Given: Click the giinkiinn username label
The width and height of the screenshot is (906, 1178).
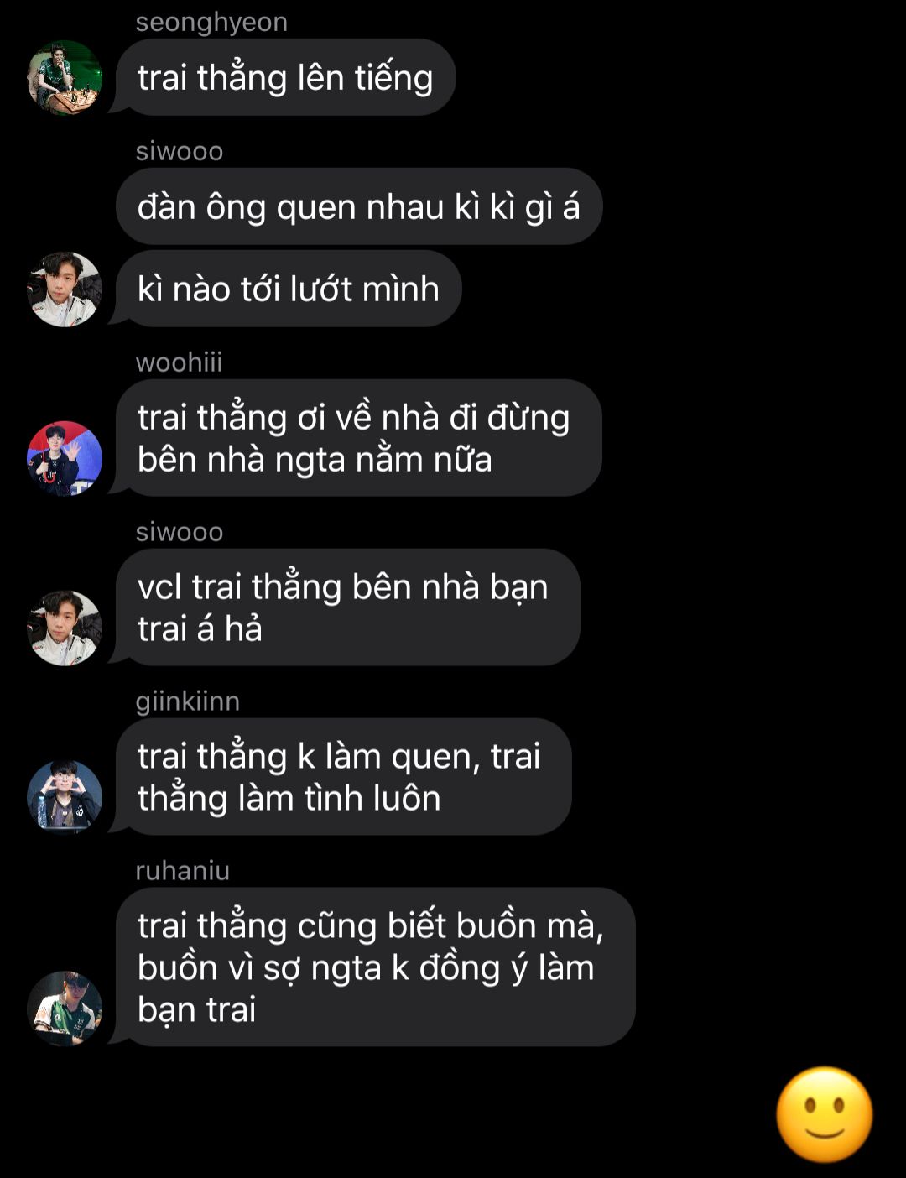Looking at the screenshot, I should (x=188, y=701).
